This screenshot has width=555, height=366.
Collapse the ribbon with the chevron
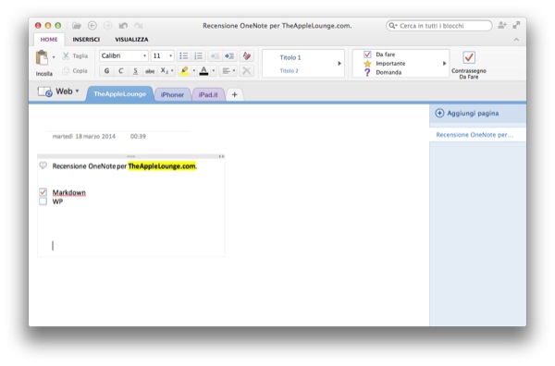pos(516,39)
